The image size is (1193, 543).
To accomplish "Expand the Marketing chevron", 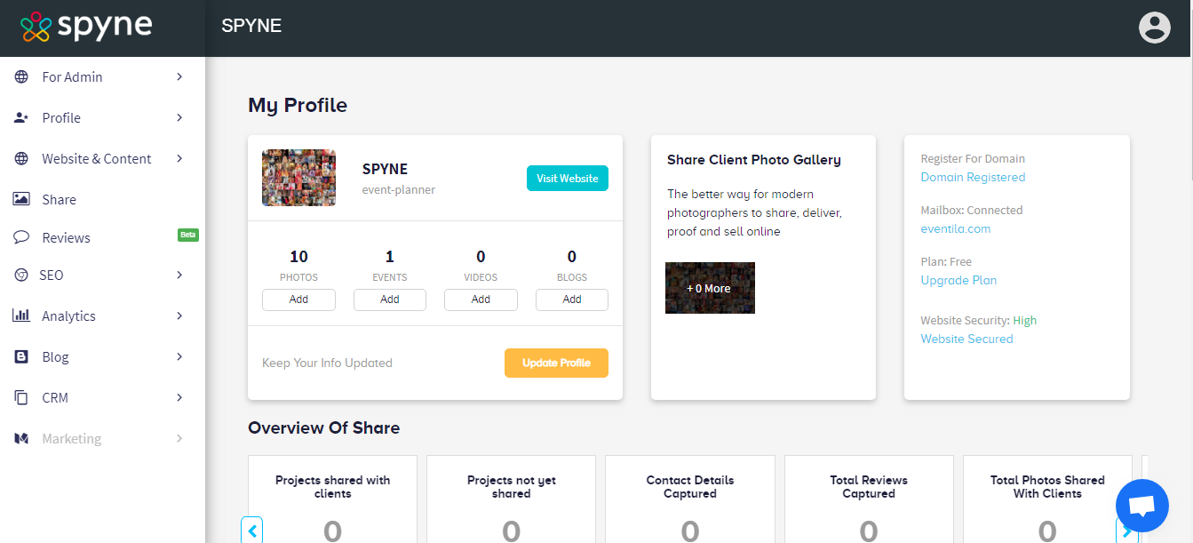I will [x=179, y=438].
